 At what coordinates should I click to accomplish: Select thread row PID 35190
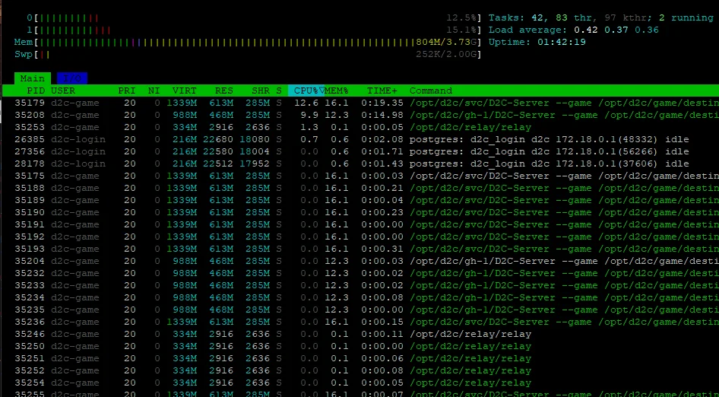pos(359,212)
